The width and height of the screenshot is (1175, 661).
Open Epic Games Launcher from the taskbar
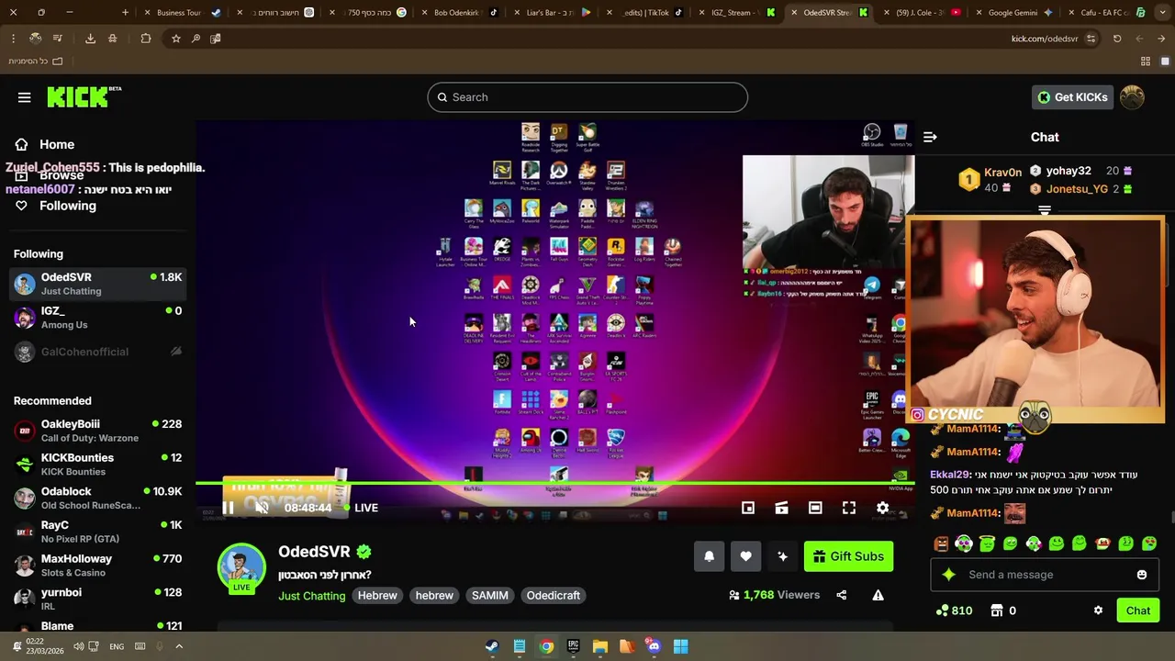point(573,646)
